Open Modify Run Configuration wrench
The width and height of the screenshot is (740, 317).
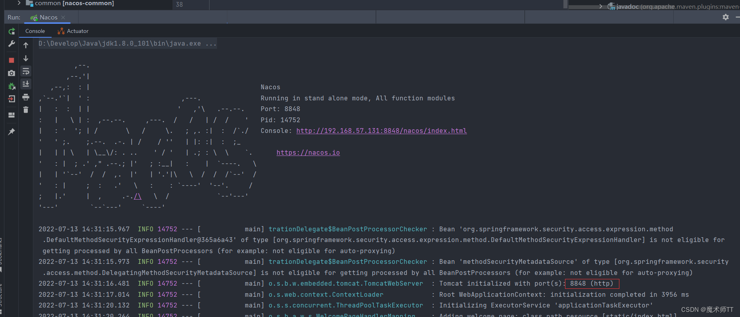point(12,44)
